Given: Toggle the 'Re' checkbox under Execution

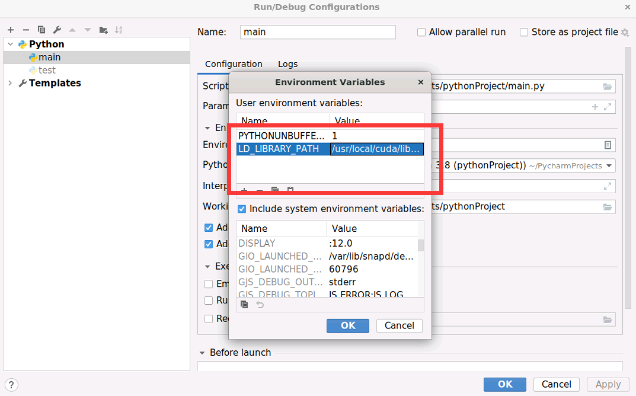Looking at the screenshot, I should (x=209, y=319).
